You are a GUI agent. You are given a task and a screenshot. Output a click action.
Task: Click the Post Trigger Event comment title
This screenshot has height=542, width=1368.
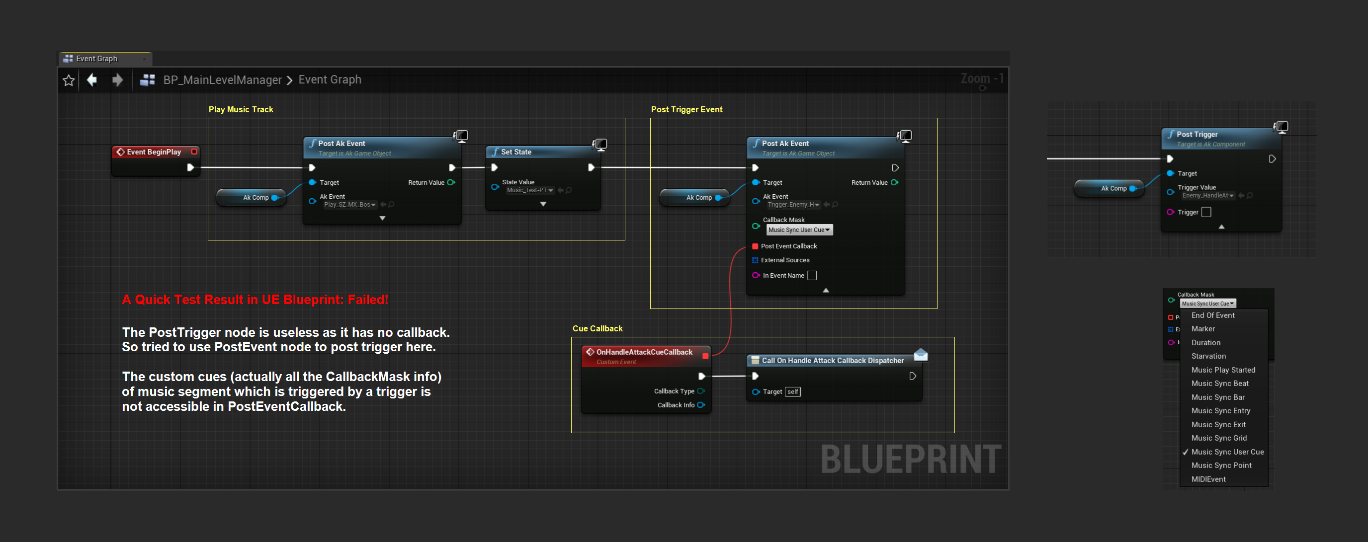coord(686,109)
